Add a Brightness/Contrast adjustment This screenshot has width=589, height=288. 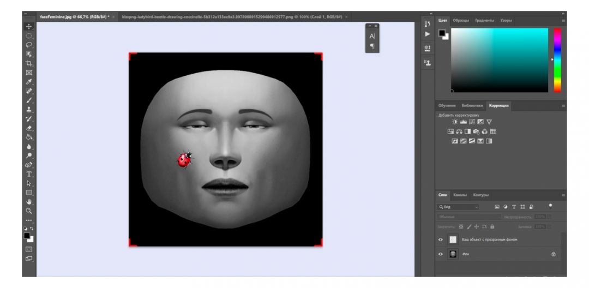[x=455, y=122]
